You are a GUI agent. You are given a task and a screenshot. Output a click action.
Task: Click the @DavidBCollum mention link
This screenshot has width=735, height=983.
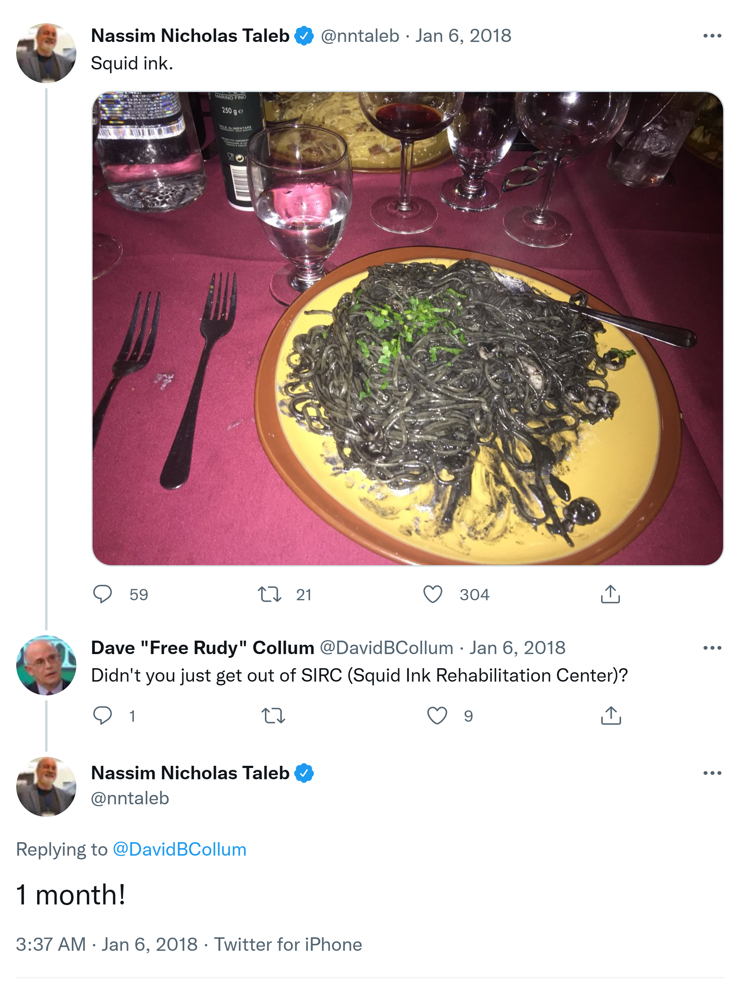click(x=180, y=849)
